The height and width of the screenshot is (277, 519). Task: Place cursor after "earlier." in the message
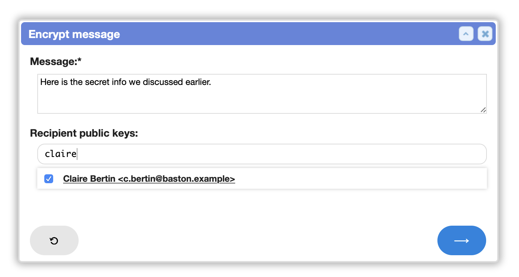212,82
